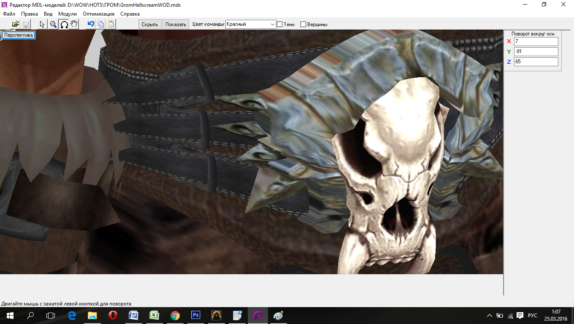Click the greyed-out save disk icon
574x324 pixels.
pos(26,24)
